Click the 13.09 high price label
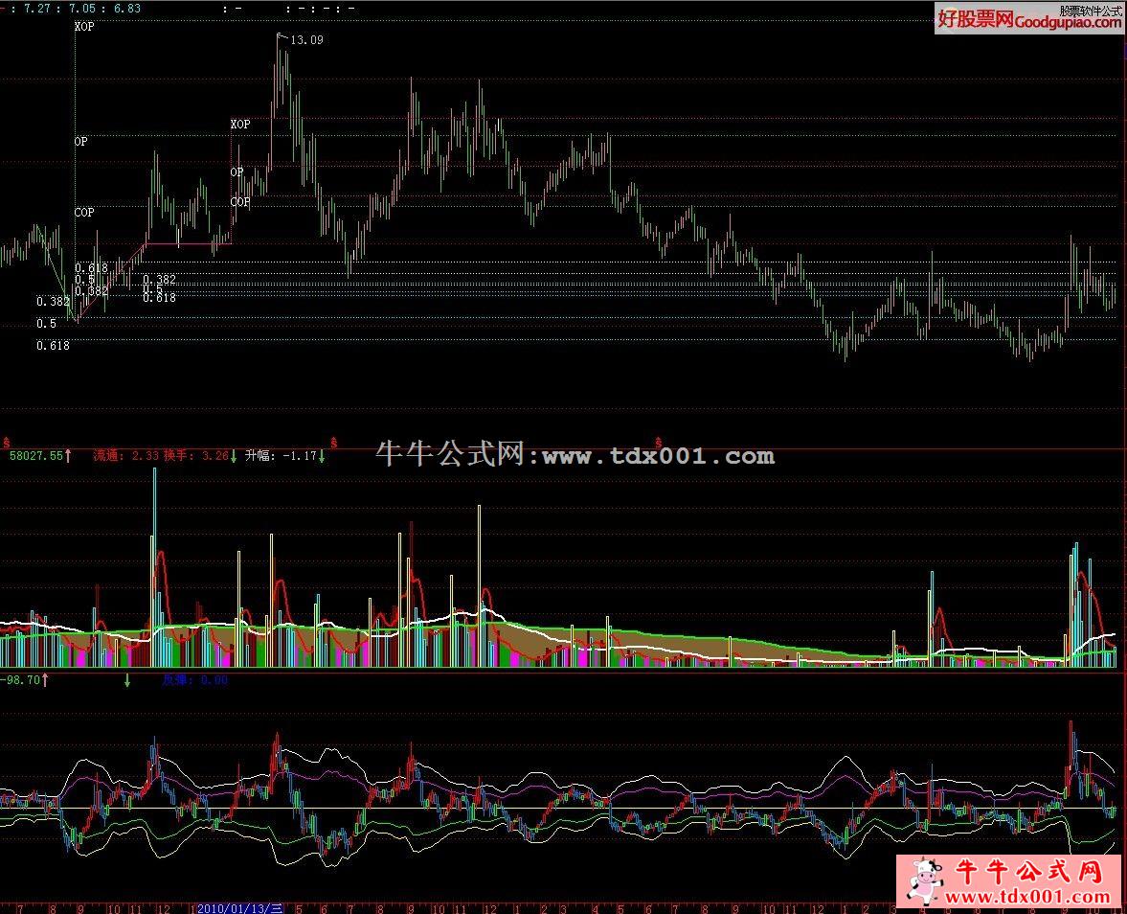The image size is (1127, 914). 306,40
